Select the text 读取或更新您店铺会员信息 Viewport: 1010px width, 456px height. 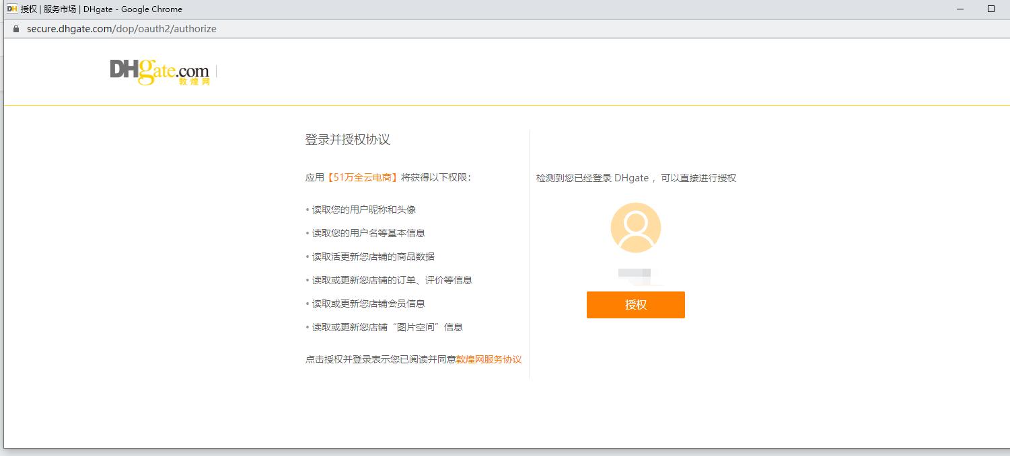click(369, 304)
